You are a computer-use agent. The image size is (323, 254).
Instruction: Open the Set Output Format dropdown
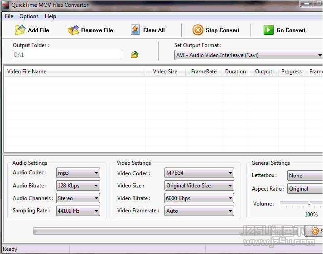tap(248, 55)
